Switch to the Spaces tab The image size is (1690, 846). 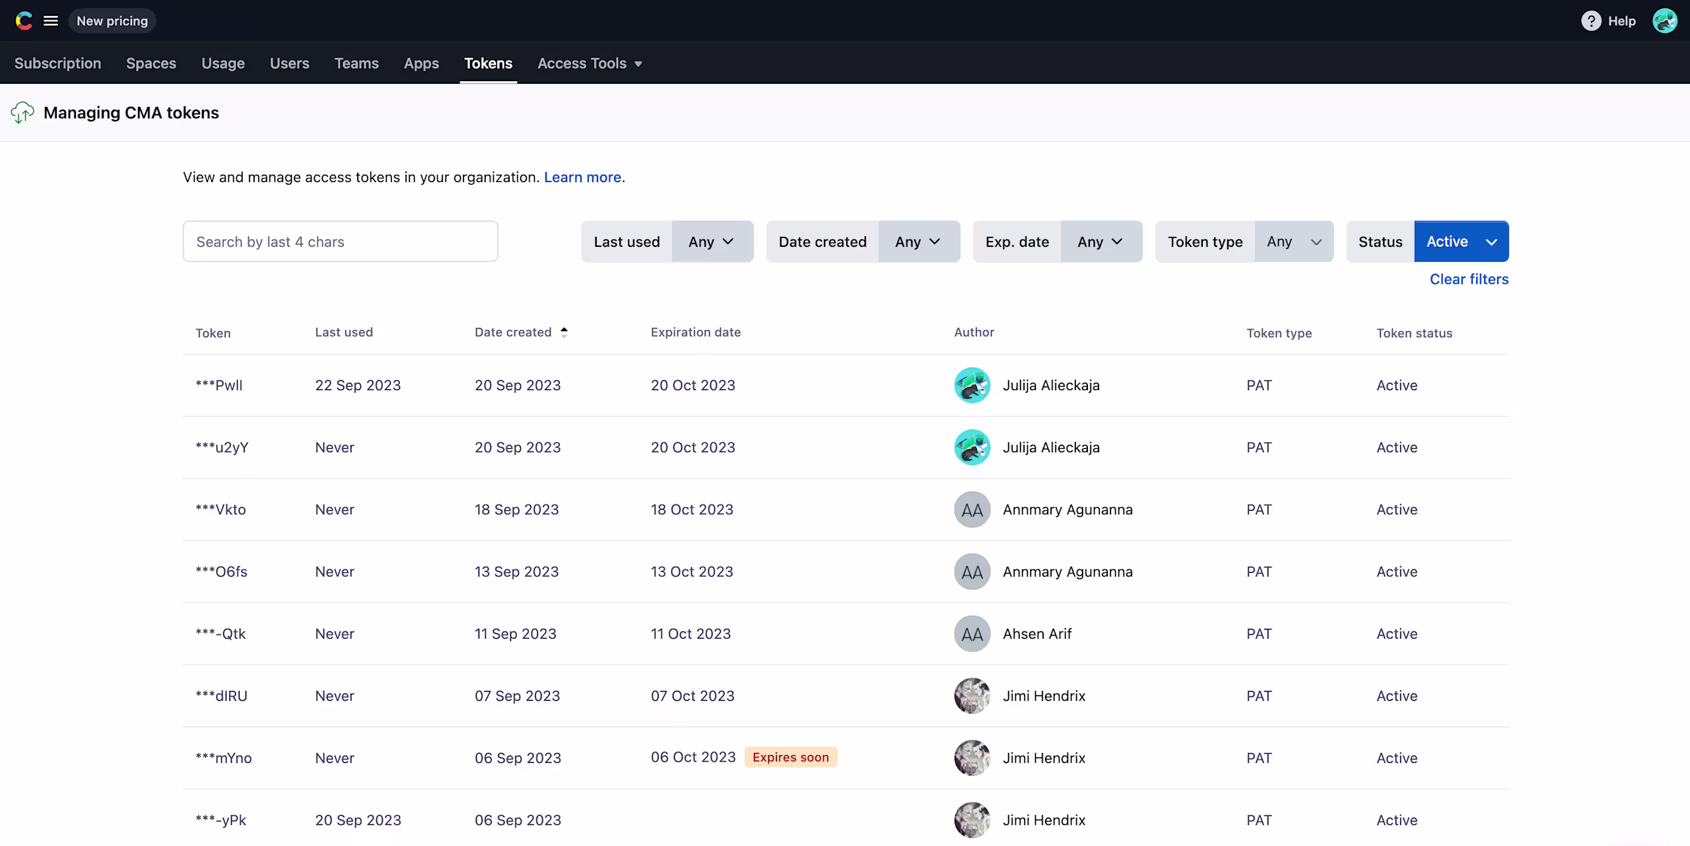(151, 63)
